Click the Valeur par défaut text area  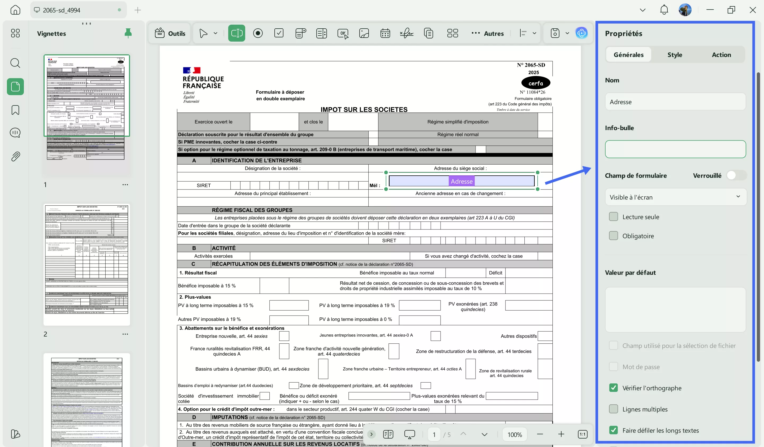tap(675, 309)
